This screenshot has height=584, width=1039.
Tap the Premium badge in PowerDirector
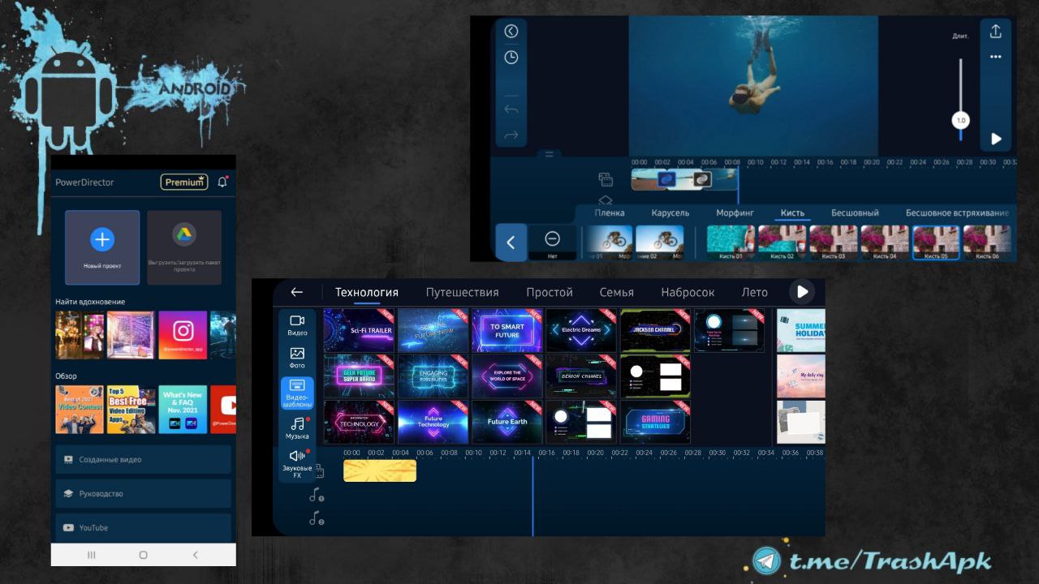(184, 182)
